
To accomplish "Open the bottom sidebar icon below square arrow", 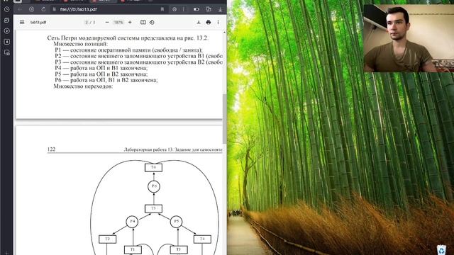I will click(x=6, y=52).
